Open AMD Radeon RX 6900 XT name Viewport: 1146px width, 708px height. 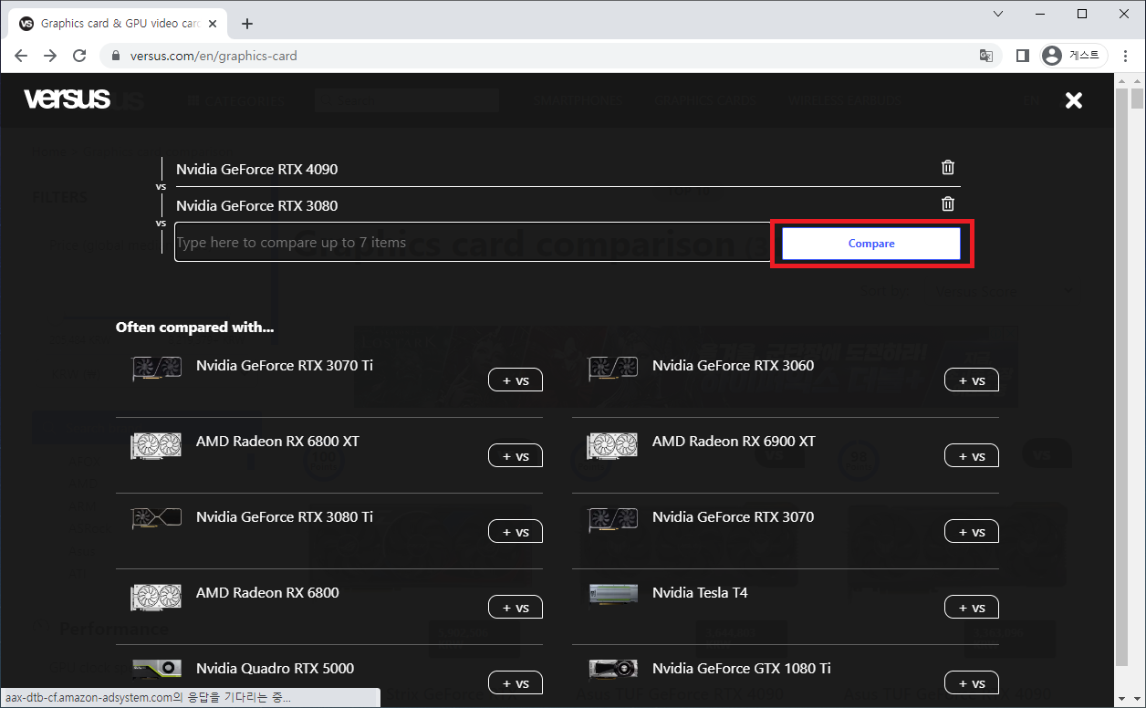click(734, 442)
